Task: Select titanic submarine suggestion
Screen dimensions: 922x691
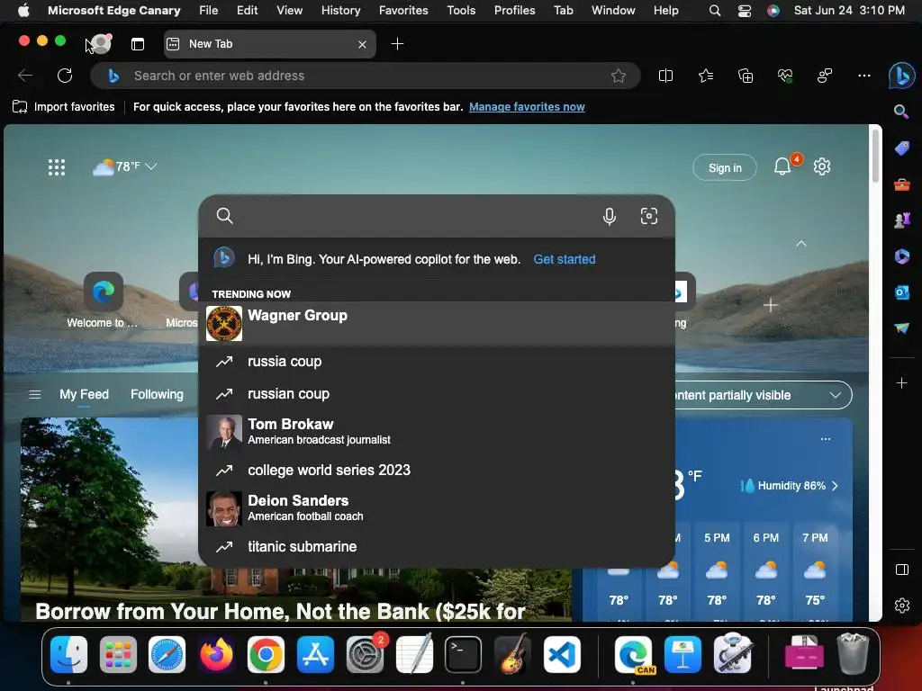Action: [x=437, y=546]
